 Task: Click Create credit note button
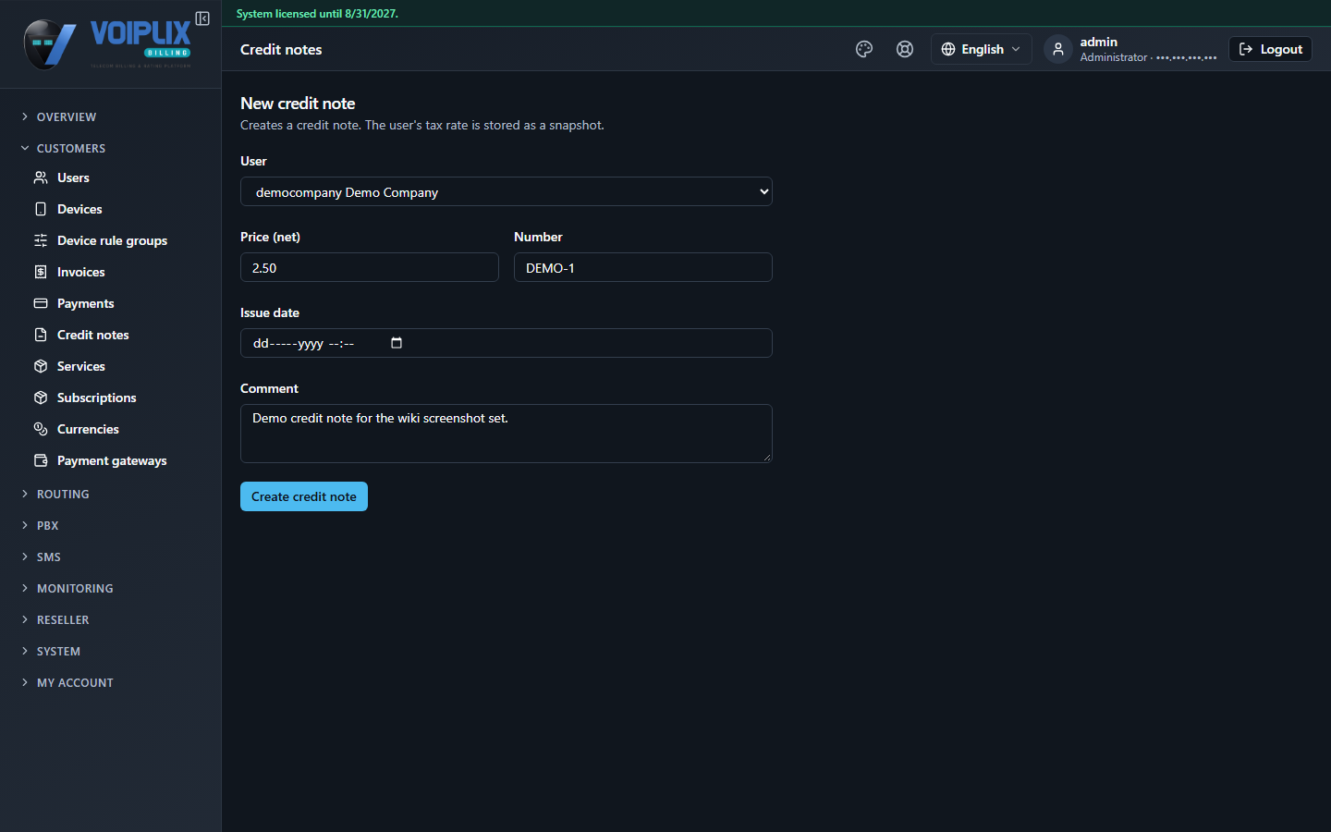click(304, 496)
